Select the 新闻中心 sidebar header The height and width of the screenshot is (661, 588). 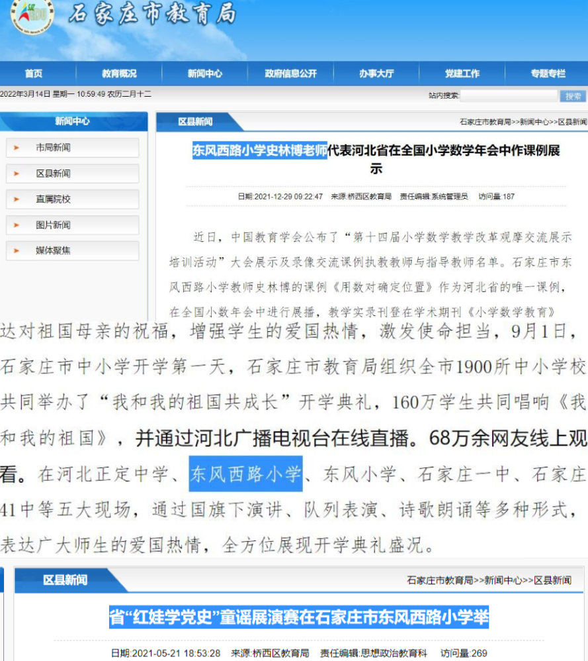coord(72,121)
